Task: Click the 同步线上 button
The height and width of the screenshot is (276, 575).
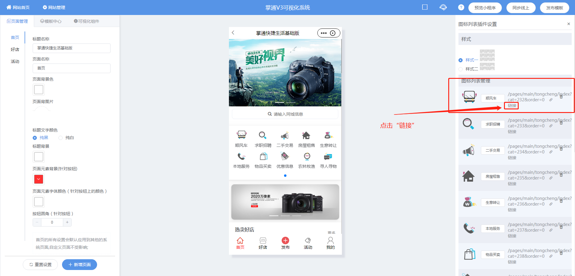Action: click(x=521, y=8)
